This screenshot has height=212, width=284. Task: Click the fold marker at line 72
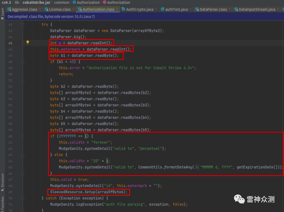(23, 210)
